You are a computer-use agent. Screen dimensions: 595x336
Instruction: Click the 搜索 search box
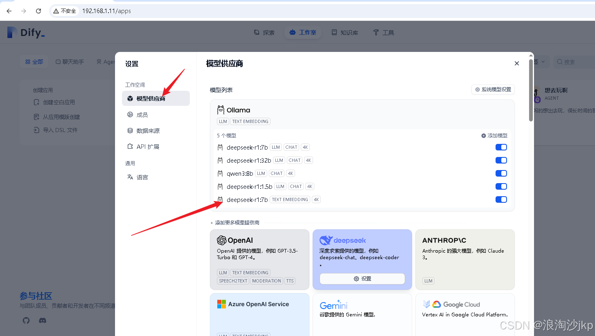point(574,62)
